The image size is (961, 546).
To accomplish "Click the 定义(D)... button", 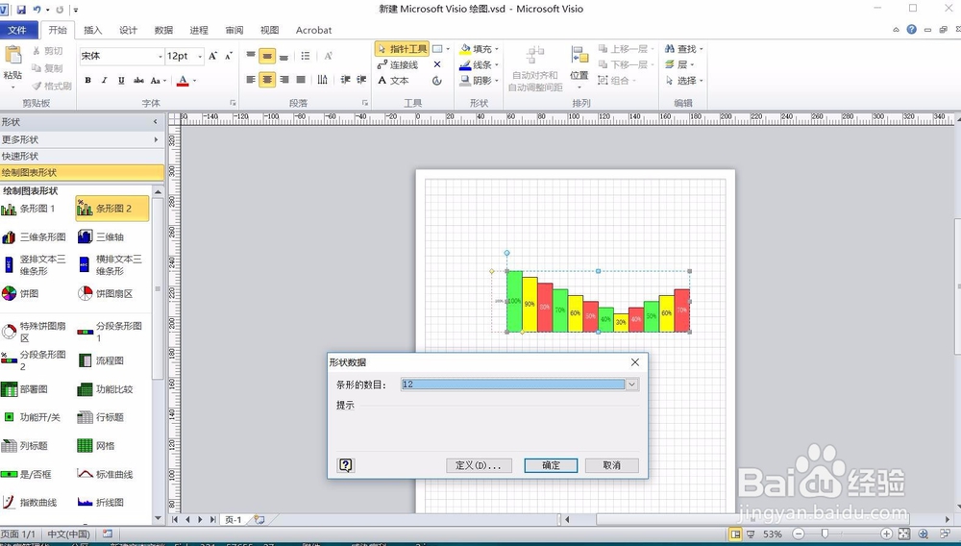I will coord(478,465).
